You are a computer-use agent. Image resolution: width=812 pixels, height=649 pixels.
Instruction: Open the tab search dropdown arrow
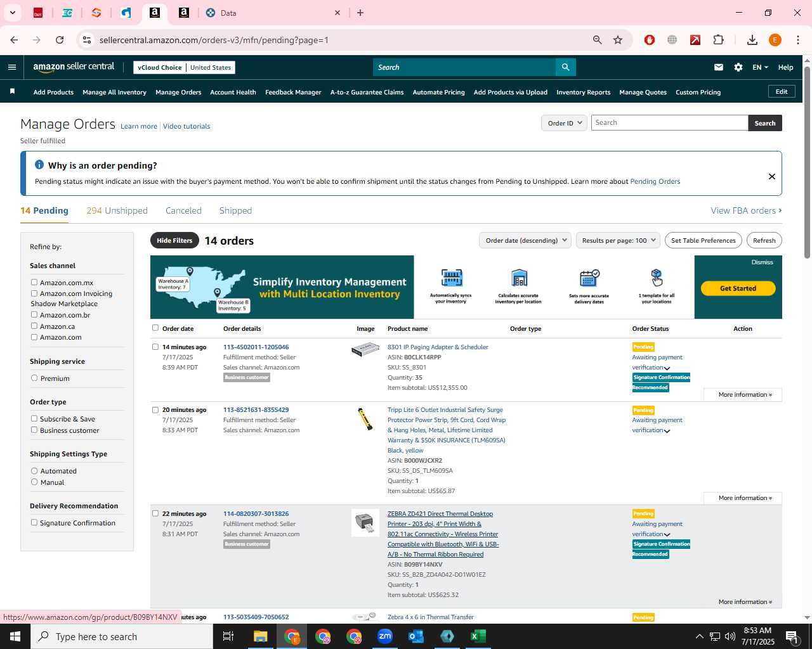(12, 13)
